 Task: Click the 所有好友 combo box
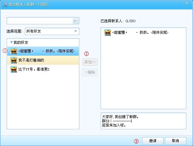[x=52, y=31]
